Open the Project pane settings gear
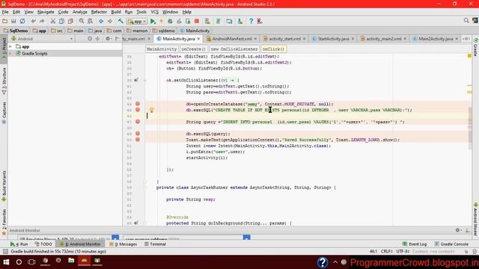479x269 pixels. (108, 39)
